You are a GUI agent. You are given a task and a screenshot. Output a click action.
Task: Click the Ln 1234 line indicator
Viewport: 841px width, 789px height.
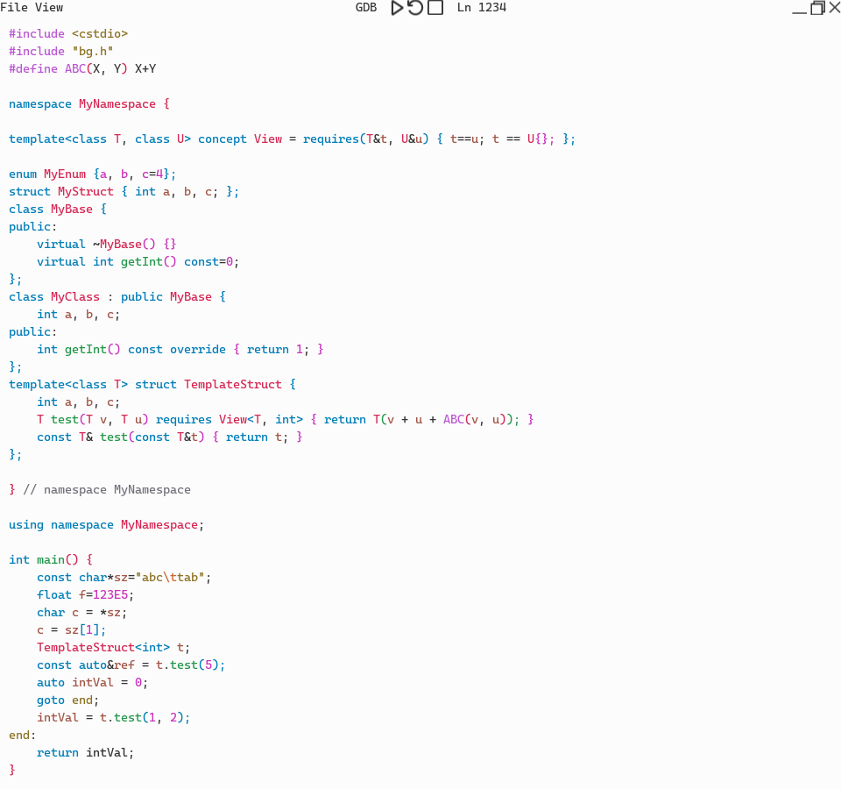482,8
